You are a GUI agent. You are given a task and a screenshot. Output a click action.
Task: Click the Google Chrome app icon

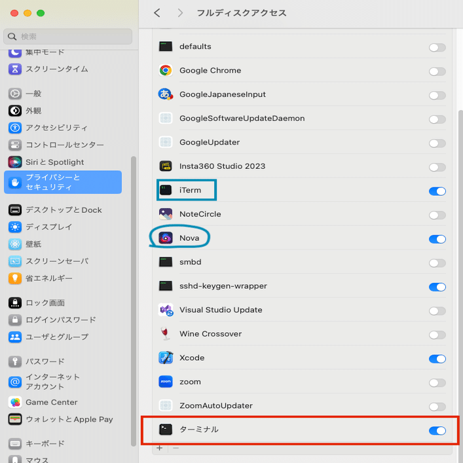click(x=165, y=71)
